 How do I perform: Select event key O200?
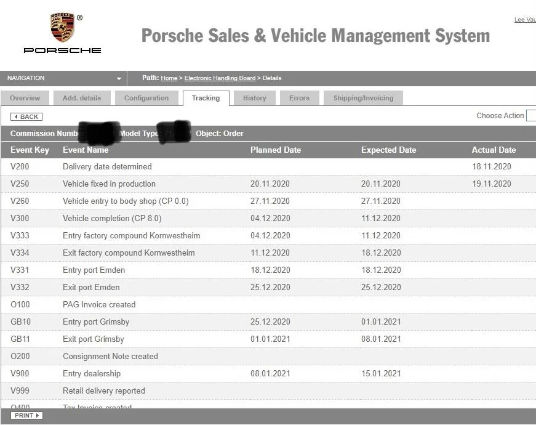coord(20,356)
